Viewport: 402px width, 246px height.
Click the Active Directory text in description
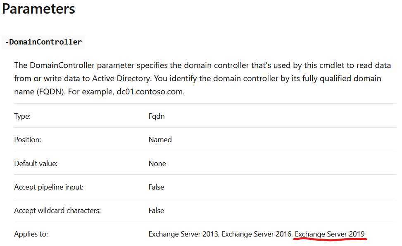pos(121,78)
